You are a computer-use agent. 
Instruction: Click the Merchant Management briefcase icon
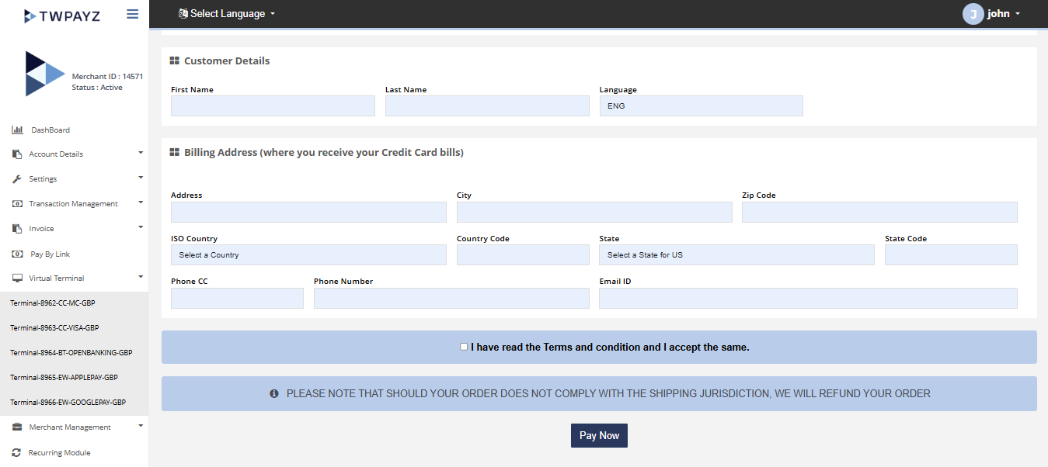pos(17,427)
